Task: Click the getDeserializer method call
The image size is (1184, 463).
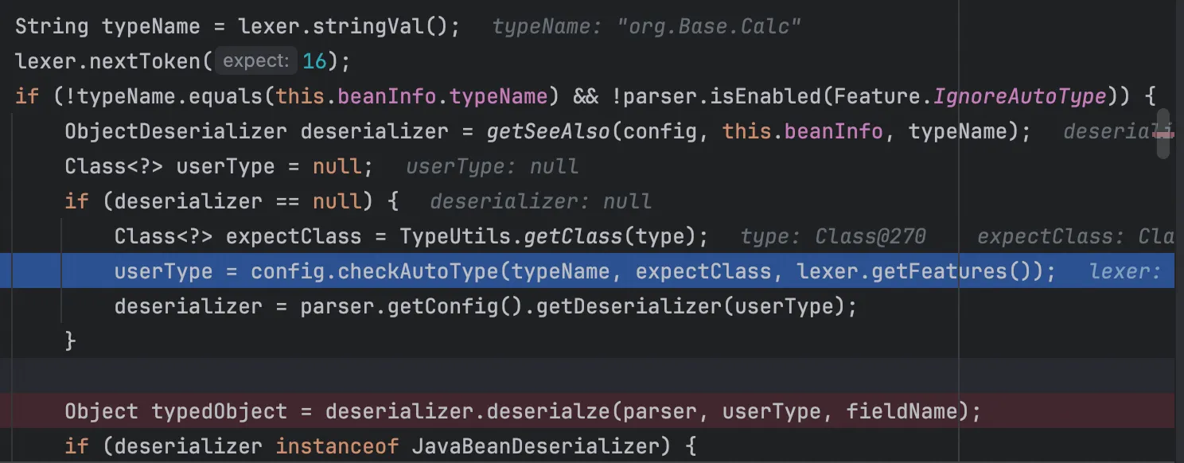Action: click(627, 306)
